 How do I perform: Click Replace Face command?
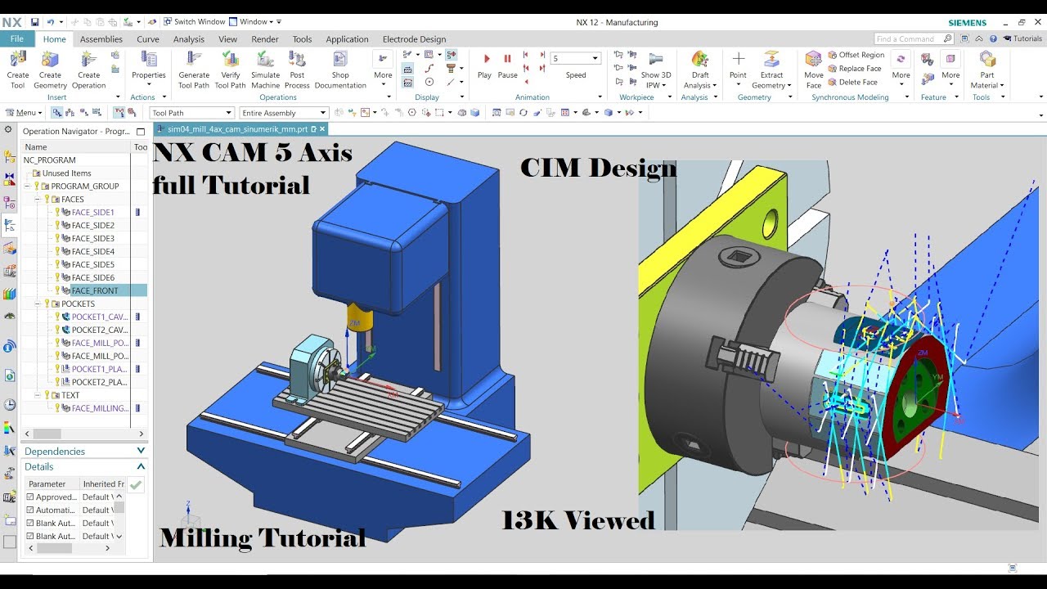click(x=855, y=69)
